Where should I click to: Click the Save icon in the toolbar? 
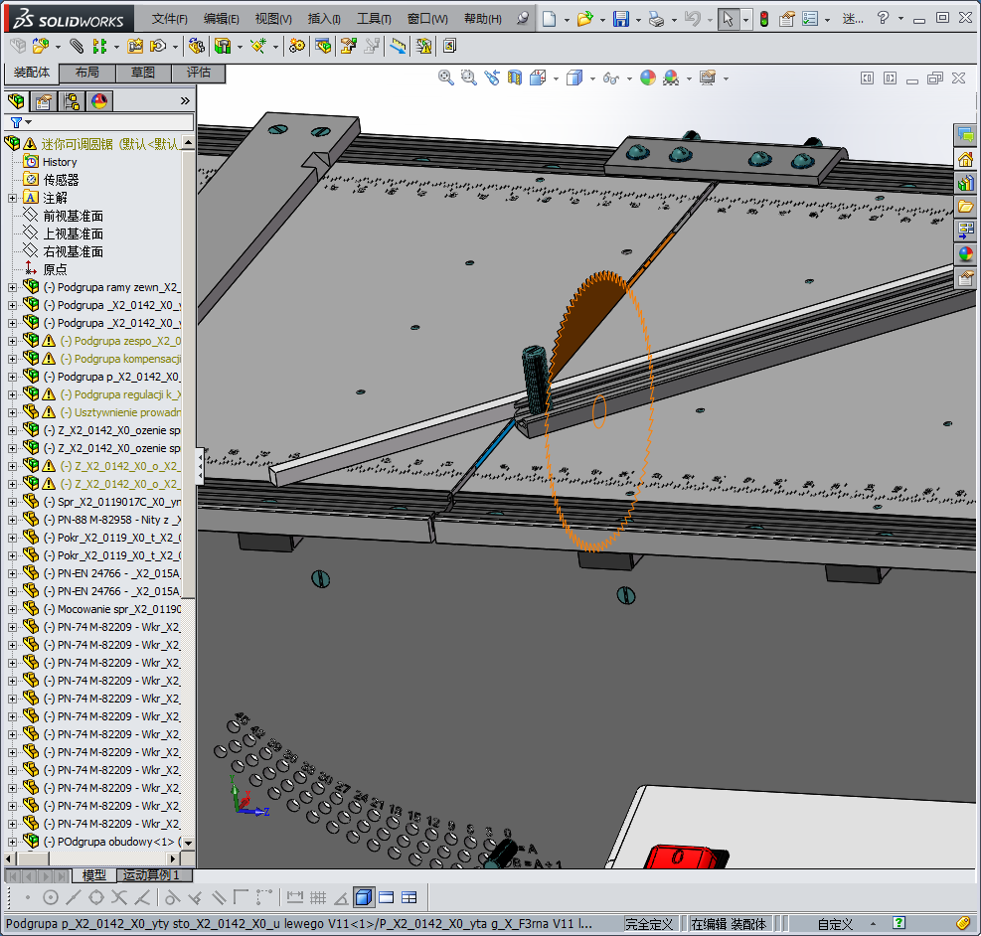coord(621,19)
